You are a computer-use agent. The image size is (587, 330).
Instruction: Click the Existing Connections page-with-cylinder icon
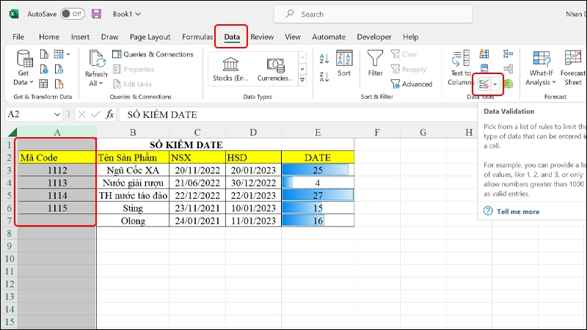pos(59,84)
